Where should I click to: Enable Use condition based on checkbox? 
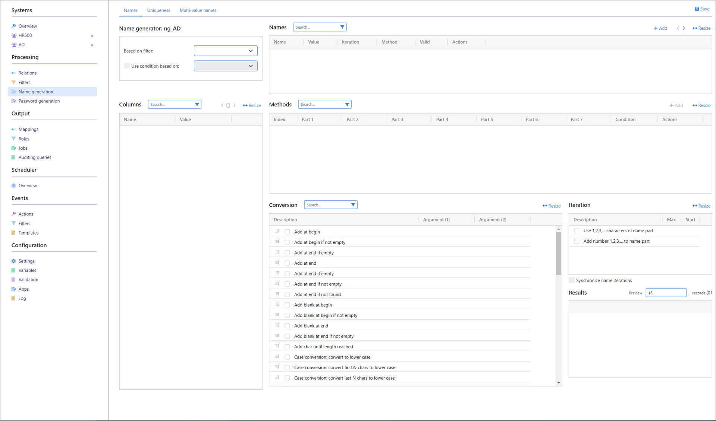(127, 66)
